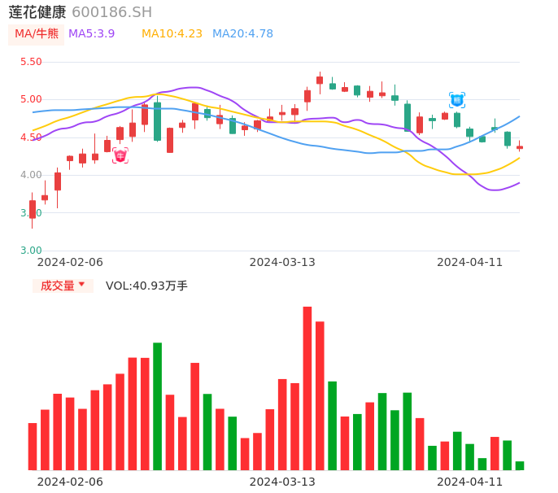
Task: Click the stock code 600186.SH
Action: (111, 12)
